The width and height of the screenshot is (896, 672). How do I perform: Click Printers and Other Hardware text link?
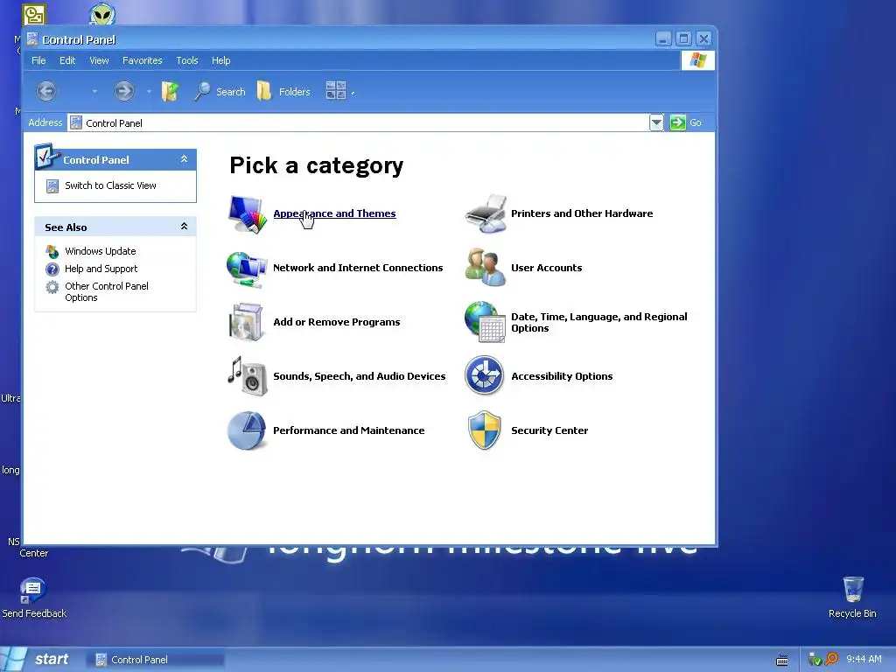[582, 213]
